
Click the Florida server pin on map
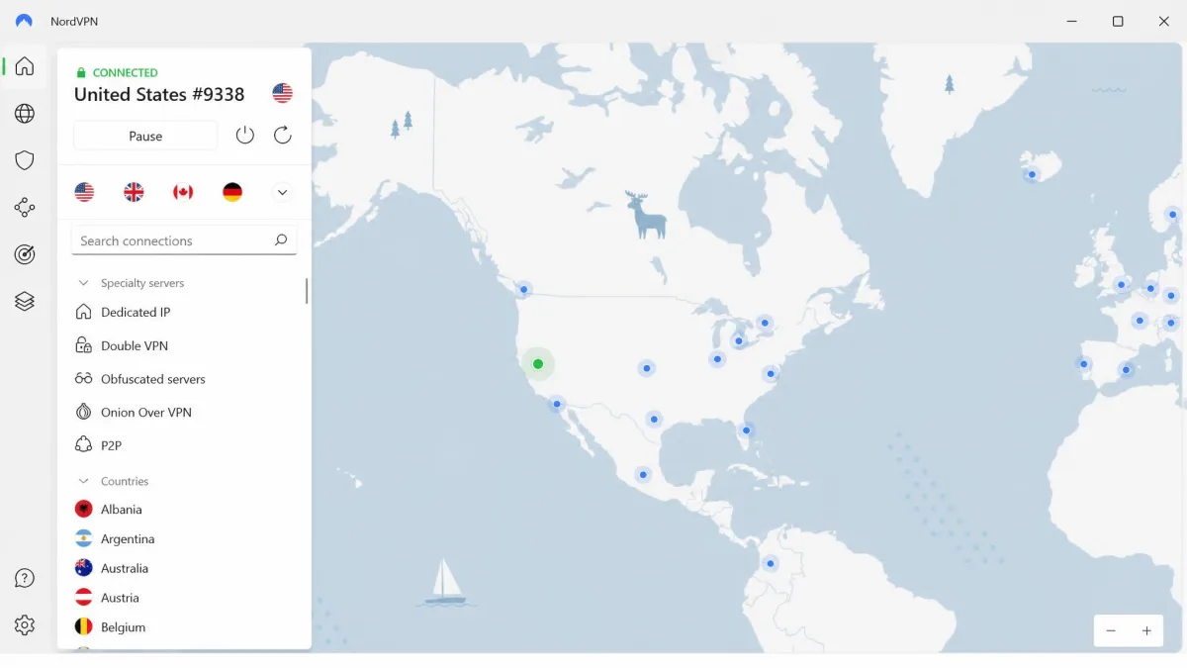tap(747, 429)
